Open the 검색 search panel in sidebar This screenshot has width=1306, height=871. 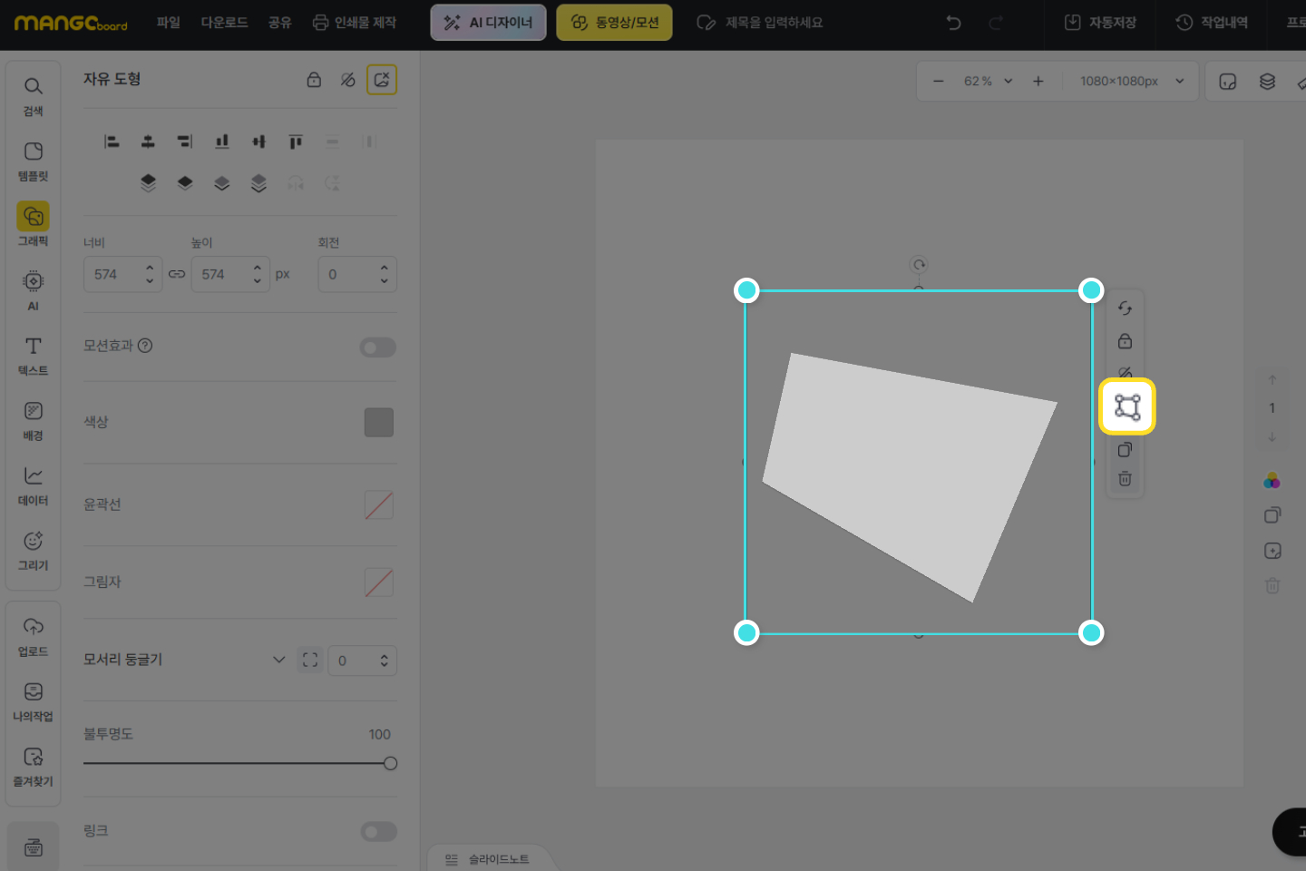33,95
